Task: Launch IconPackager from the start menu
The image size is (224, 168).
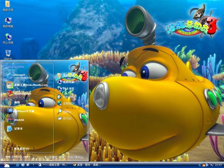Action: [x=19, y=94]
